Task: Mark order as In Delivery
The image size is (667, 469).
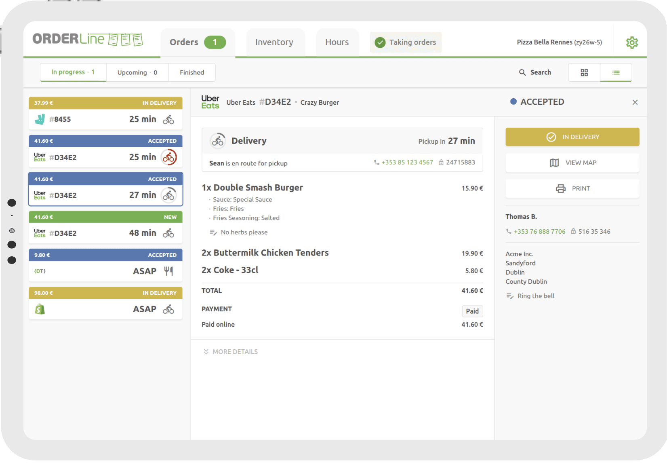Action: (x=572, y=137)
